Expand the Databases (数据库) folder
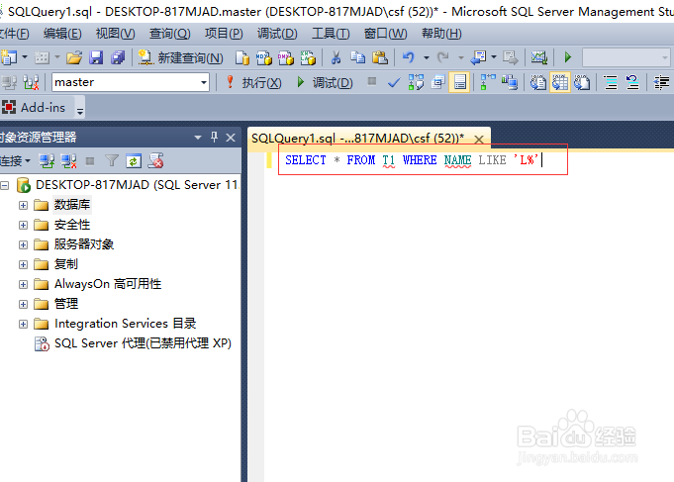This screenshot has width=674, height=482. tap(23, 205)
